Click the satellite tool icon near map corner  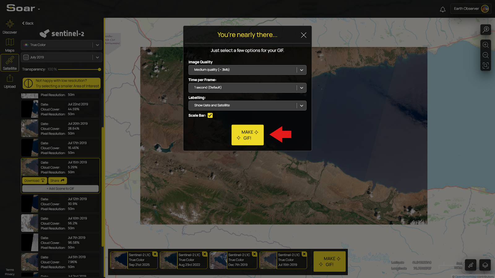tap(471, 265)
